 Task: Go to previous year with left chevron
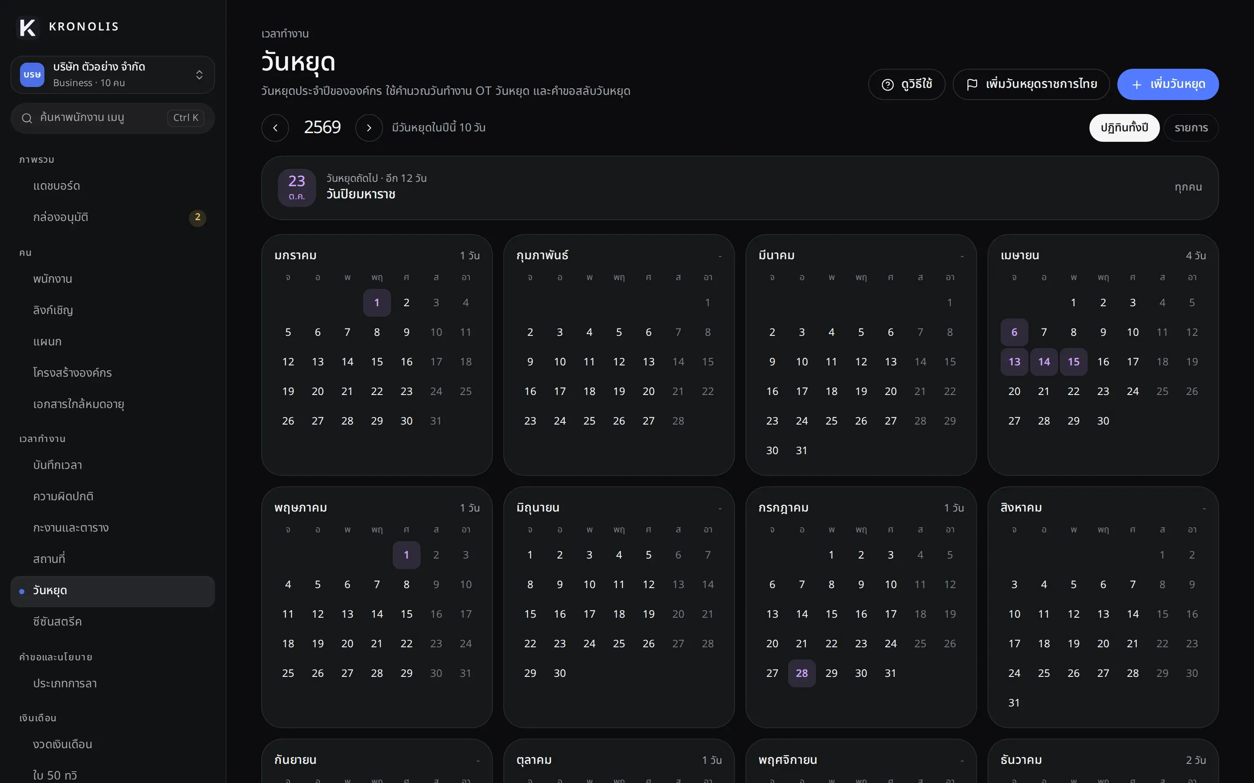click(275, 128)
